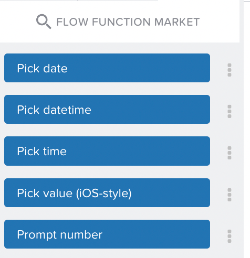This screenshot has width=250, height=258.
Task: Select the Pick datetime flow function
Action: click(x=107, y=109)
